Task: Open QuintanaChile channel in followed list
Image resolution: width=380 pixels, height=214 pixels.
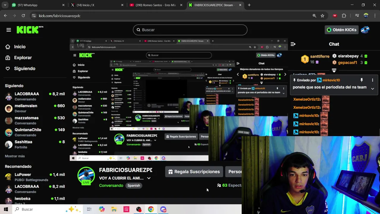Action: click(35, 132)
